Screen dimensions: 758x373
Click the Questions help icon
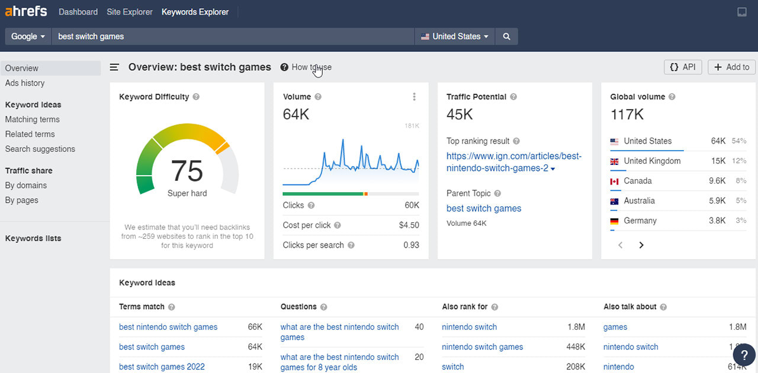tap(323, 307)
